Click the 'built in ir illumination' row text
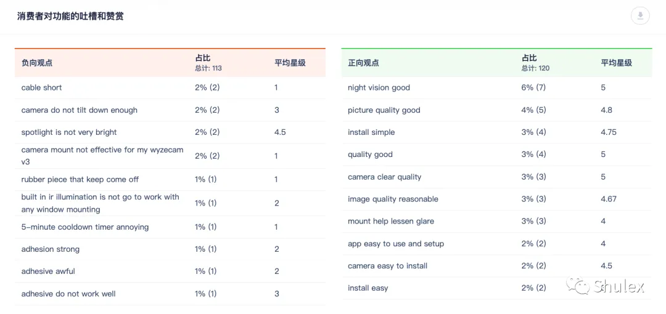 pos(101,203)
